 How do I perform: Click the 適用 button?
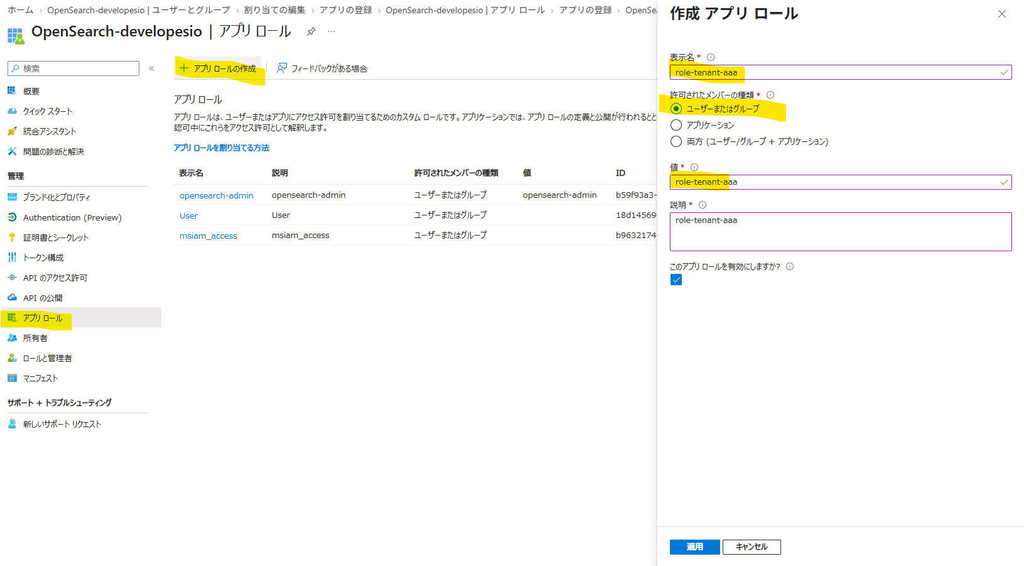[x=694, y=547]
